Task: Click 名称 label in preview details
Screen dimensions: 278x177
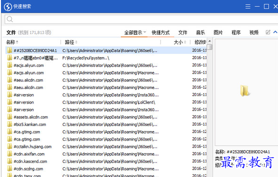Action: 220,152
